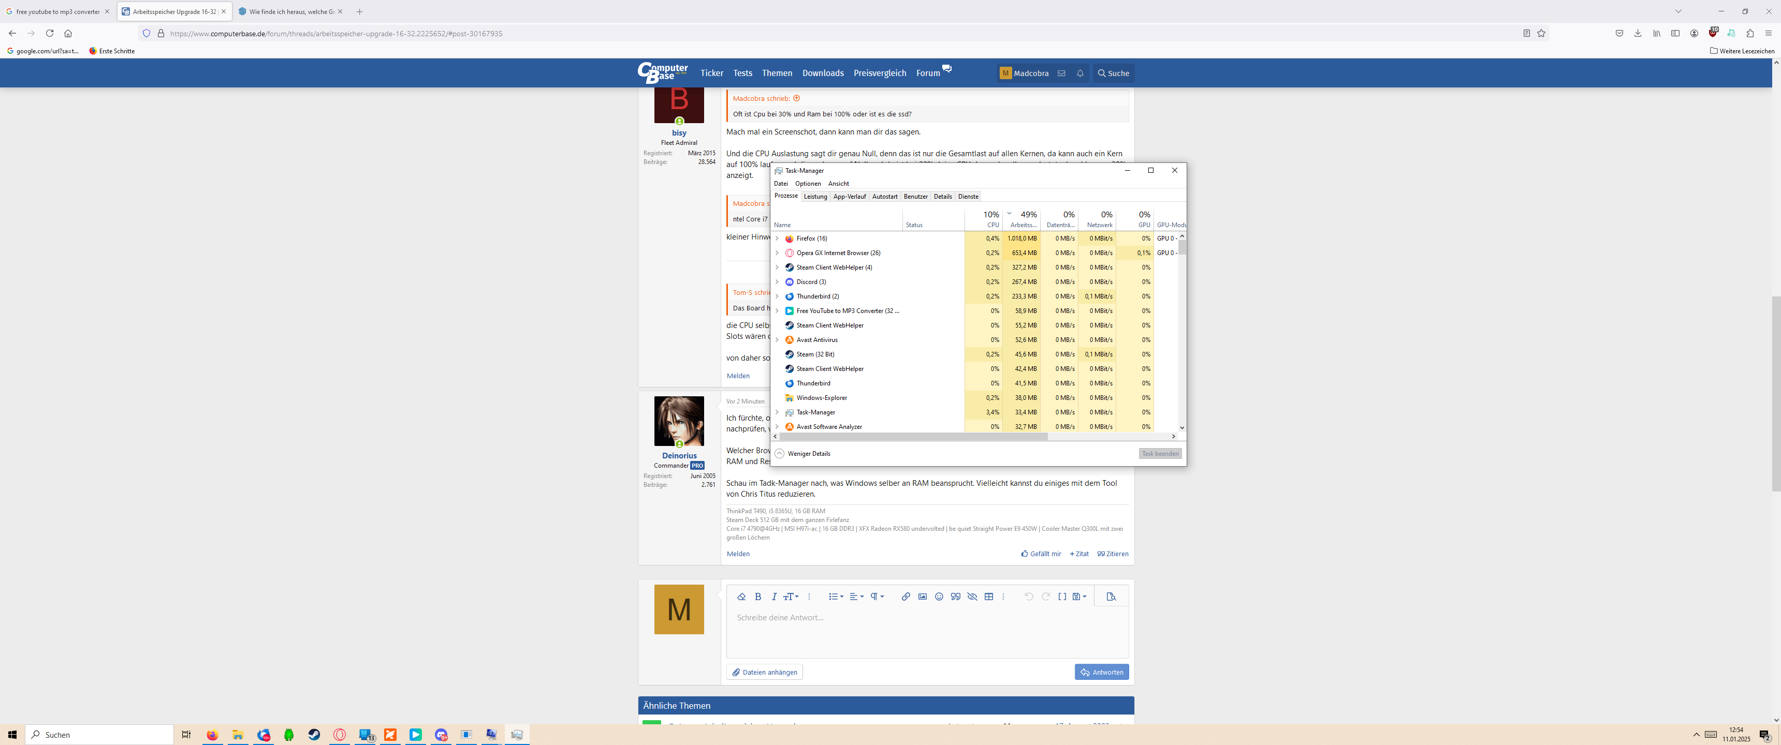Insert a table via editor toolbar
Viewport: 1781px width, 745px height.
point(989,597)
